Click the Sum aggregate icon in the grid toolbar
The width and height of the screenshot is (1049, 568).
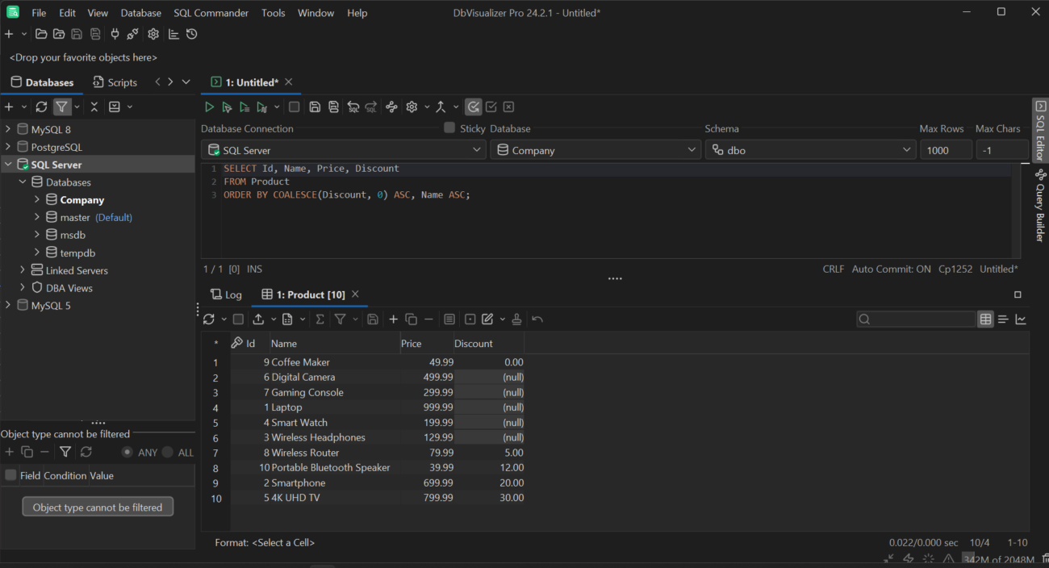(x=319, y=319)
